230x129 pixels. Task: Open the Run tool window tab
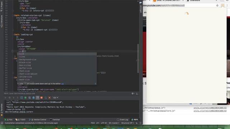[x=9, y=120]
